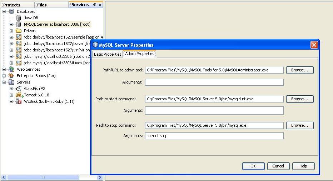Expand the Drivers node
The image size is (333, 181).
coord(11,31)
